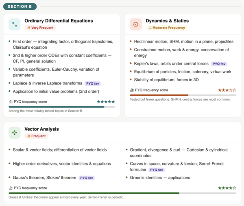Click PYQ frequency score label in Vector Analysis card
The width and height of the screenshot is (244, 206).
30,188
